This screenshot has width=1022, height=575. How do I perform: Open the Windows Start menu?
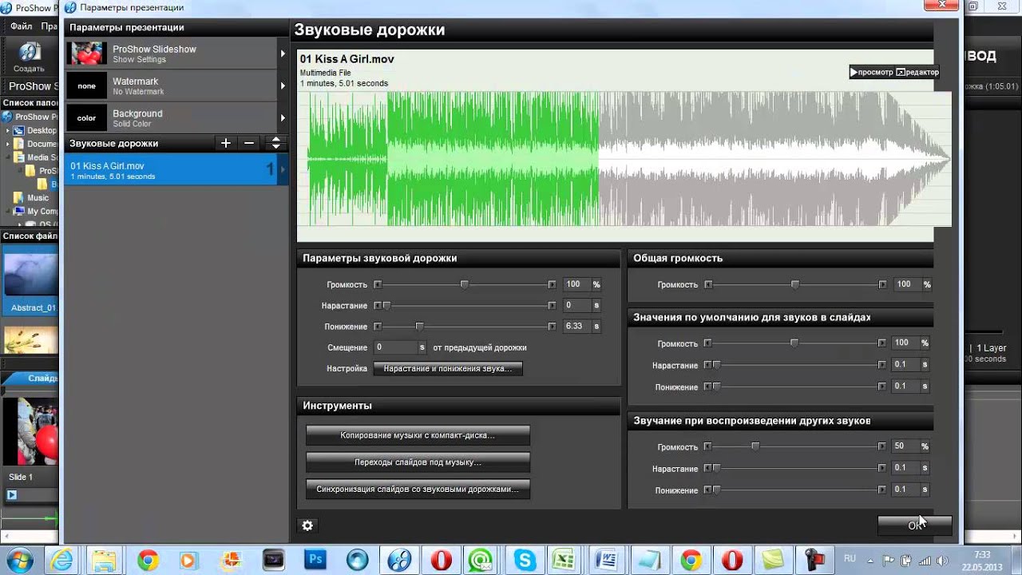point(20,560)
